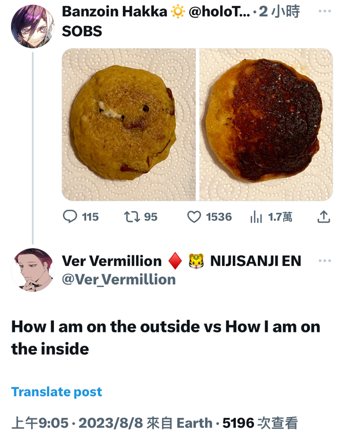
Task: Open the @Ver_Vermillion handle
Action: point(119,280)
